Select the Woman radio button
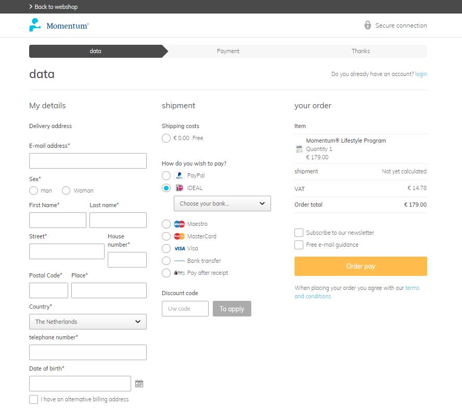This screenshot has width=462, height=419. tap(66, 191)
